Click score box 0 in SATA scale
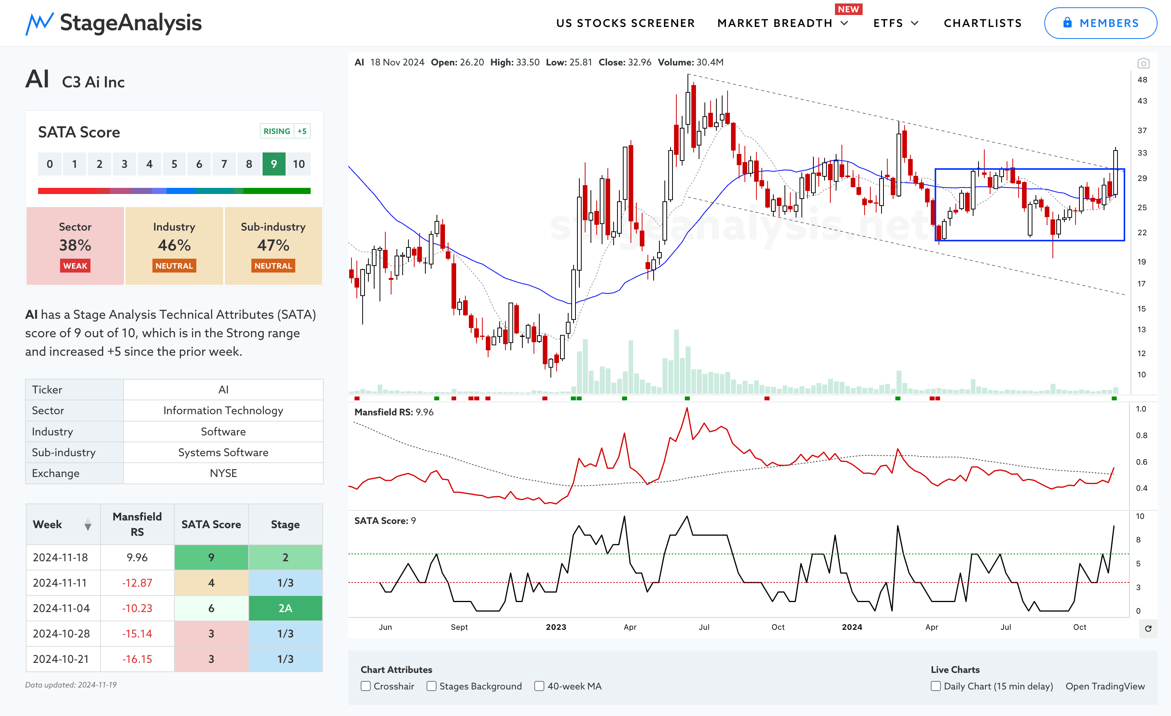1171x716 pixels. [x=49, y=164]
